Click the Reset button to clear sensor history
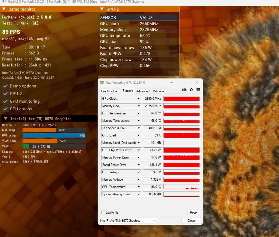The width and height of the screenshot is (279, 237). pos(194,212)
